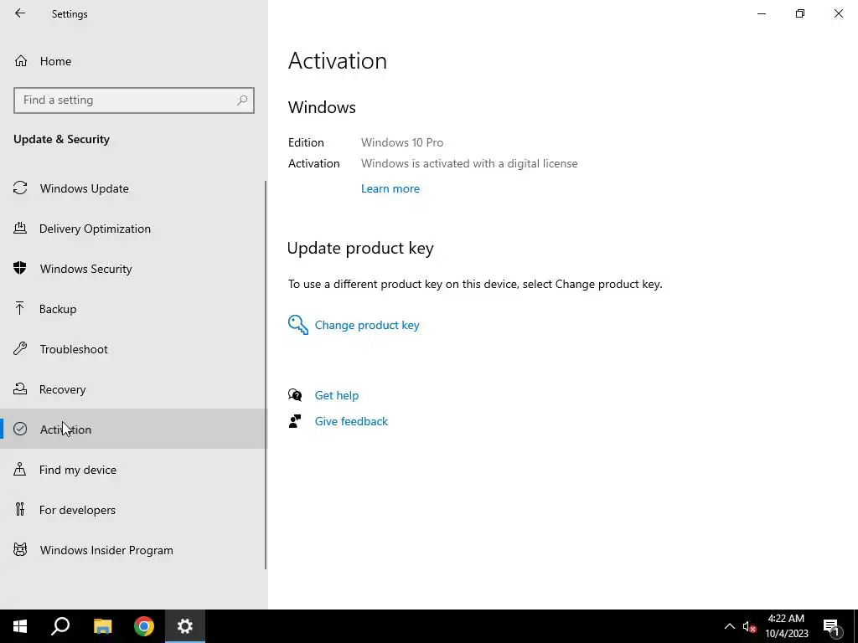The image size is (858, 643).
Task: Show hidden system tray icons
Action: click(730, 626)
